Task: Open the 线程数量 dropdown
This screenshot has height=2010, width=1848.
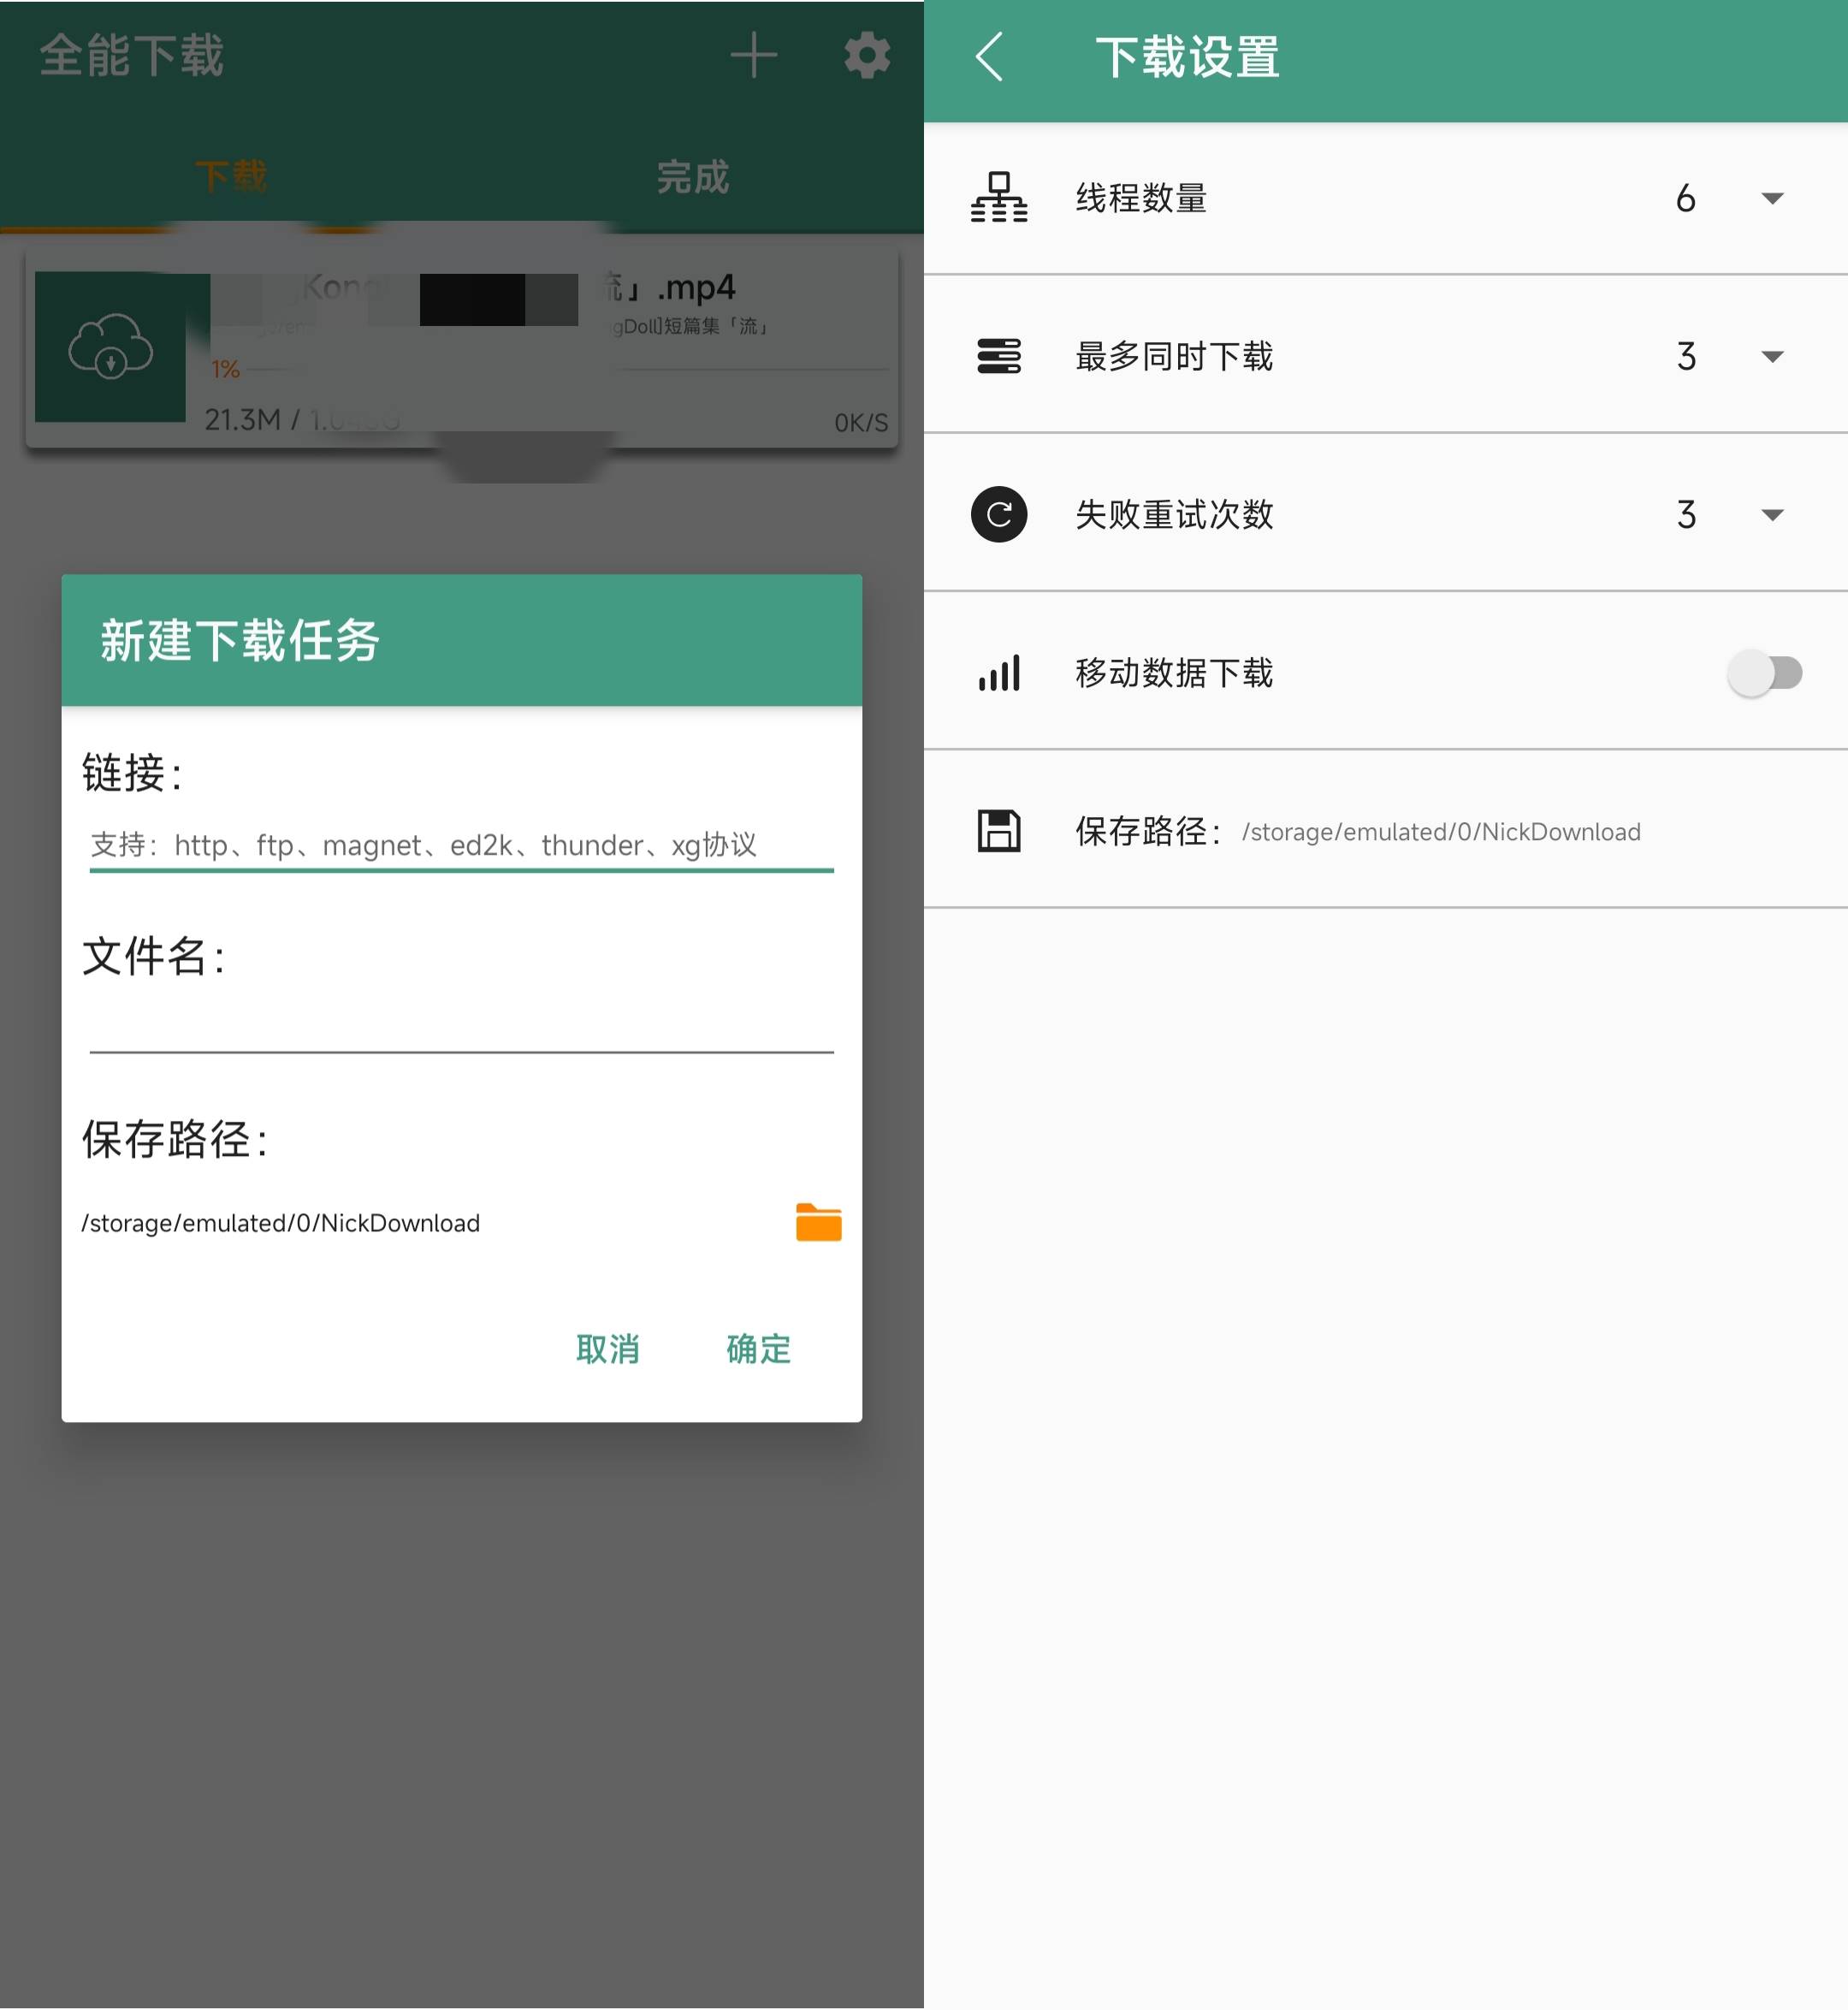Action: [x=1770, y=198]
